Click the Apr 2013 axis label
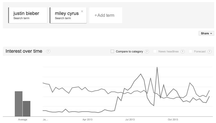Viewport: 216px width, 123px height. pyautogui.click(x=87, y=119)
